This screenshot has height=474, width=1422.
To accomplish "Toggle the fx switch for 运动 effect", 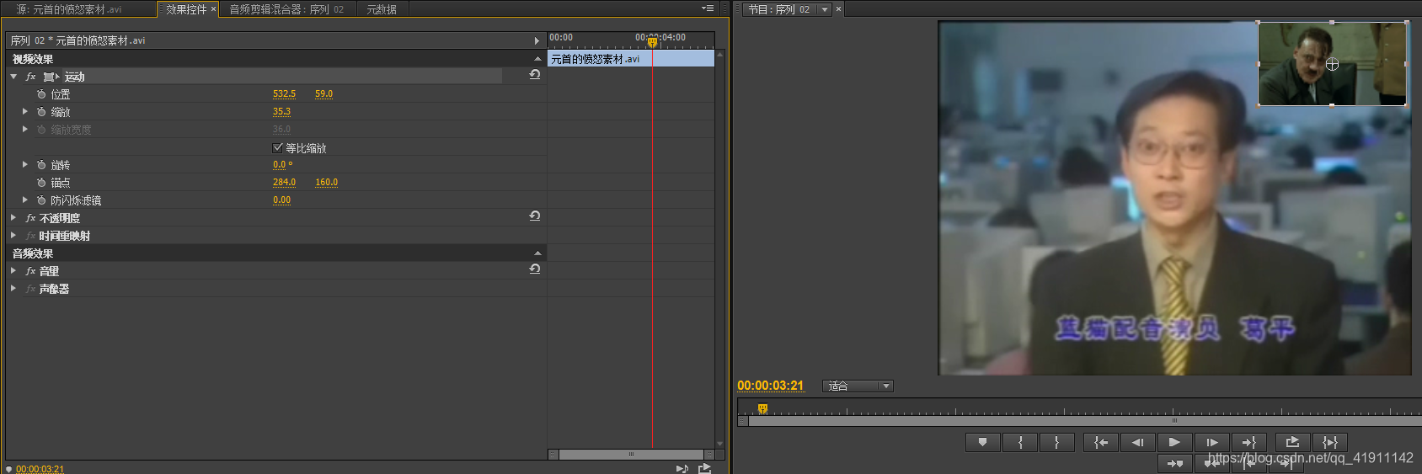I will click(31, 77).
